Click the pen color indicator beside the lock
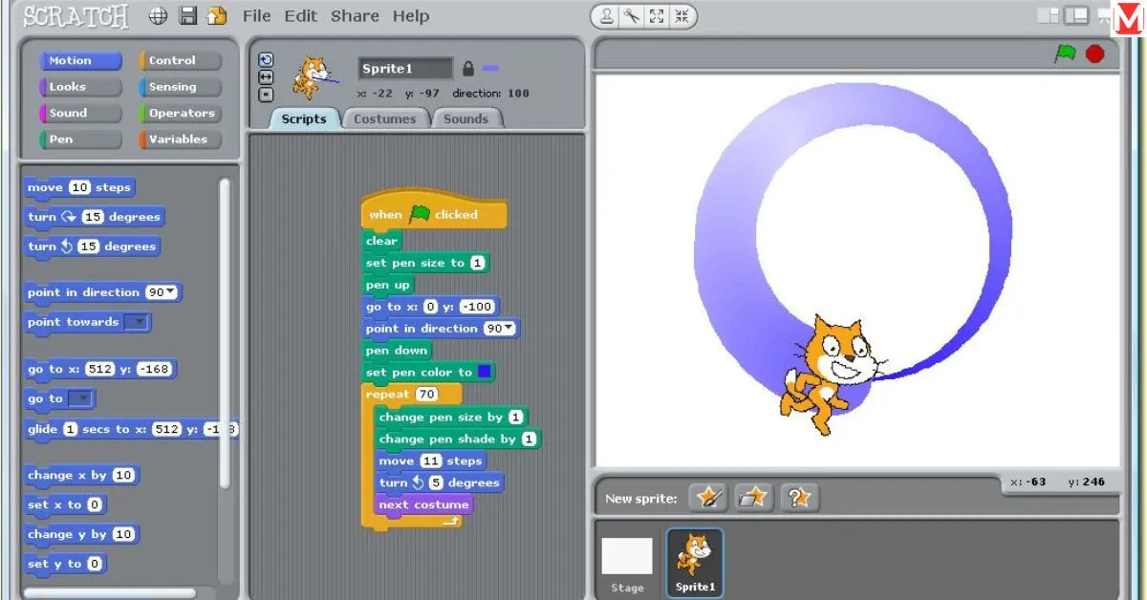Viewport: 1147px width, 600px height. tap(491, 68)
